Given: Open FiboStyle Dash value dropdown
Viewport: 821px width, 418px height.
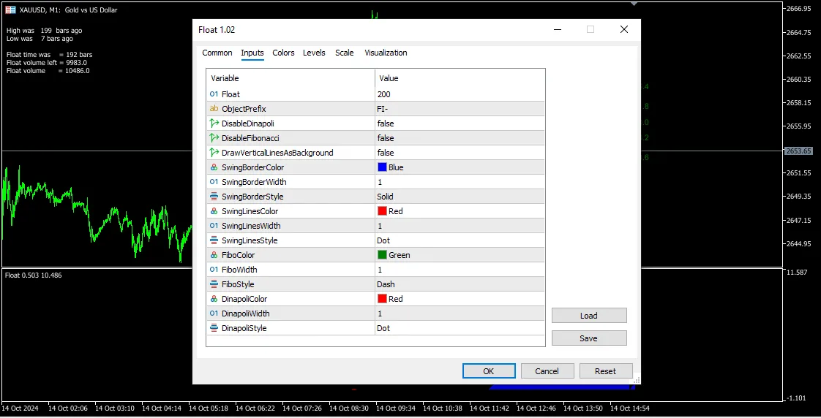Looking at the screenshot, I should pyautogui.click(x=460, y=284).
